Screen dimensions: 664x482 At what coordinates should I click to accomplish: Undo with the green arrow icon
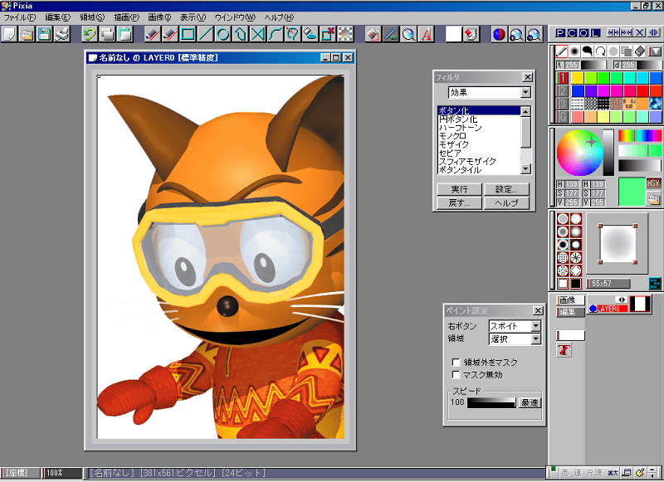[x=90, y=34]
